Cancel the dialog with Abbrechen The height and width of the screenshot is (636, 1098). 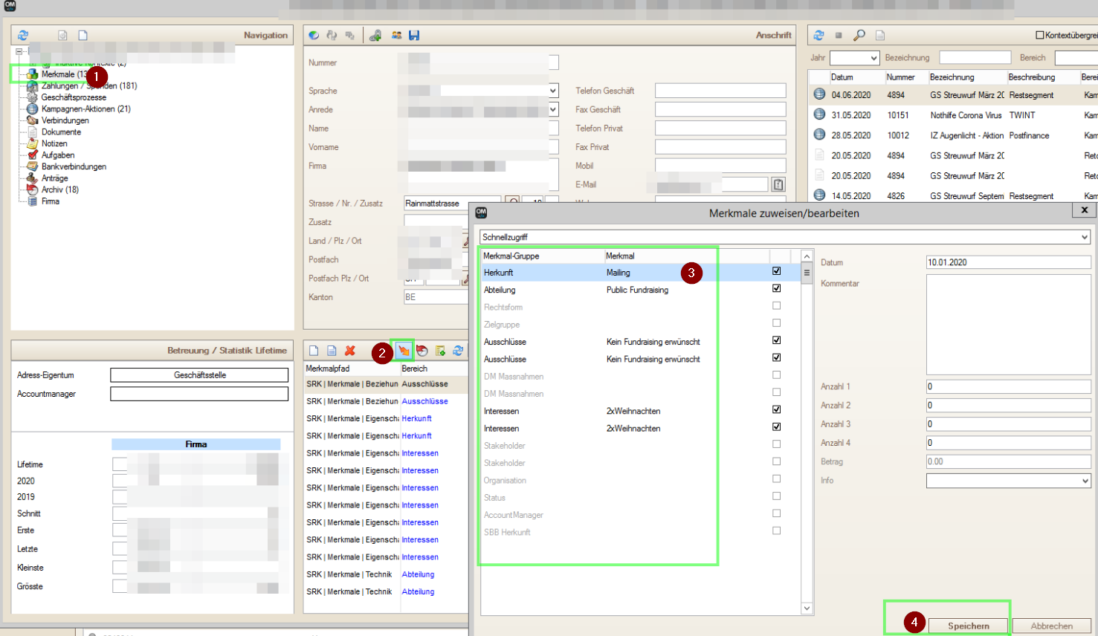click(x=1051, y=626)
